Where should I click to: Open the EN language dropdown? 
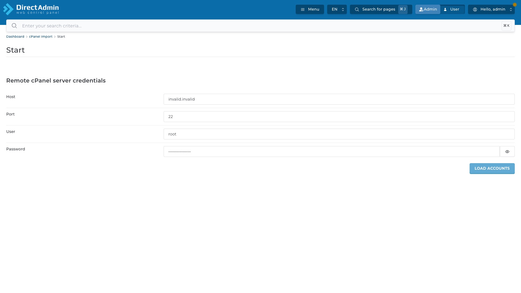click(337, 9)
